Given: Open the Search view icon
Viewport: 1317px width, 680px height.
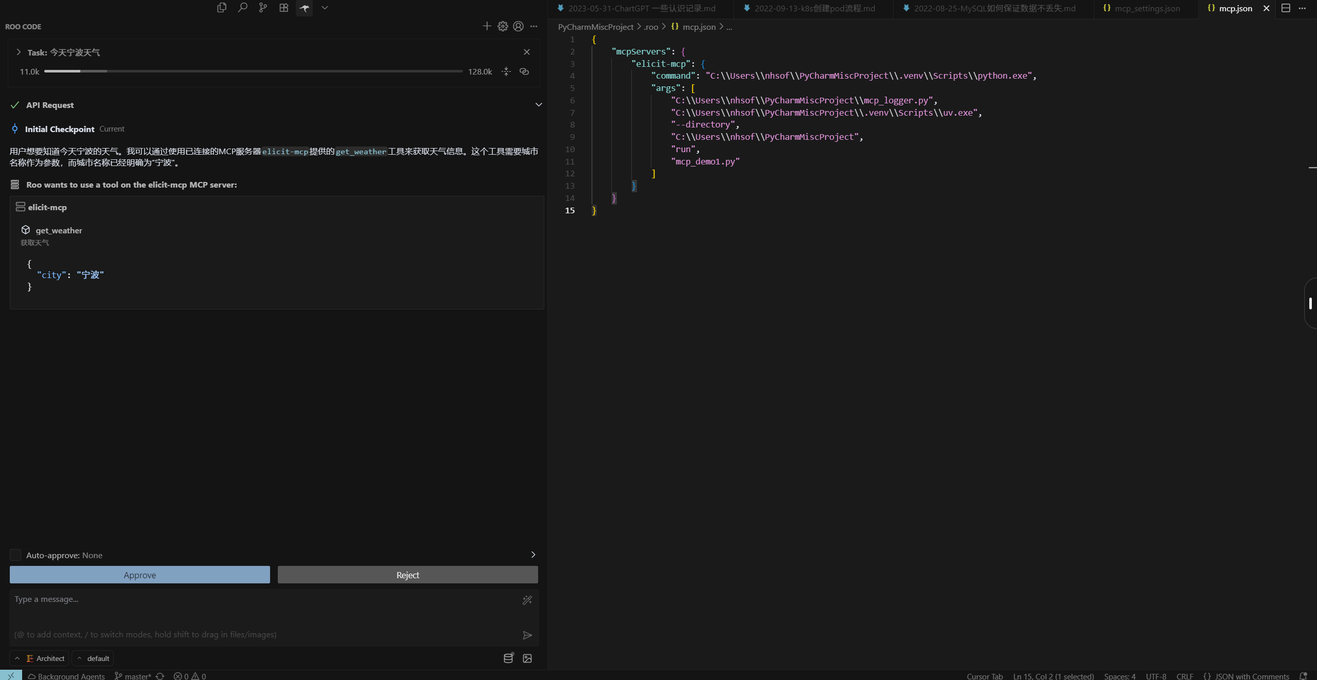Looking at the screenshot, I should [242, 8].
